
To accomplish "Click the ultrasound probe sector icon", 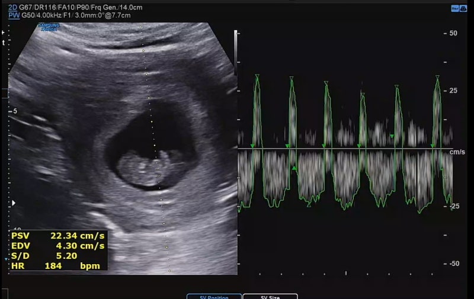I will (x=463, y=9).
